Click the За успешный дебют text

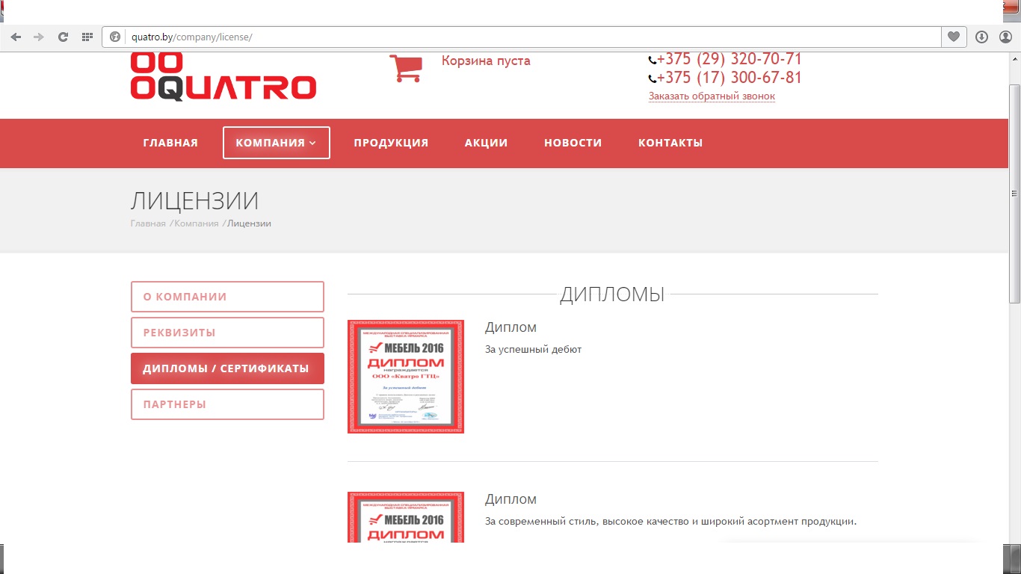coord(533,350)
